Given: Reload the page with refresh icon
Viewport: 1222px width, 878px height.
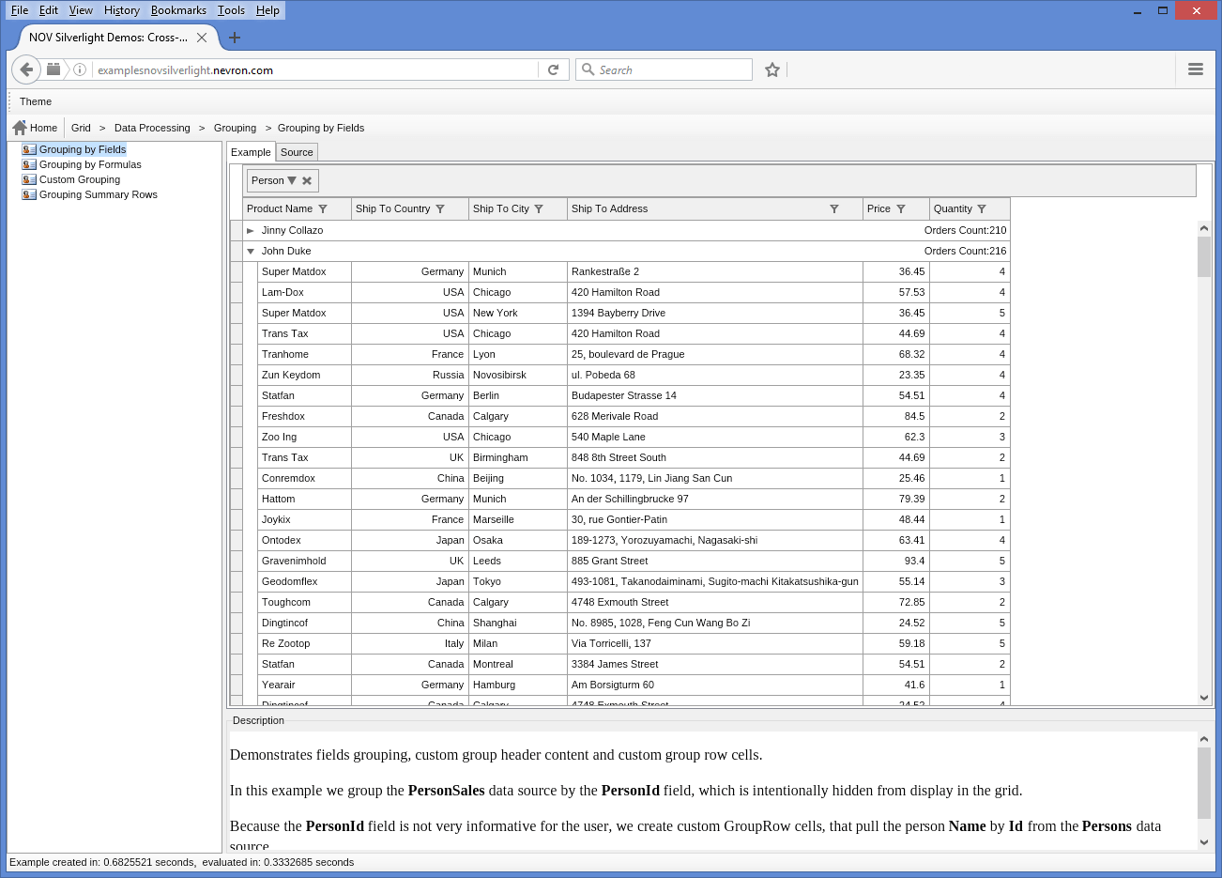Looking at the screenshot, I should click(554, 69).
